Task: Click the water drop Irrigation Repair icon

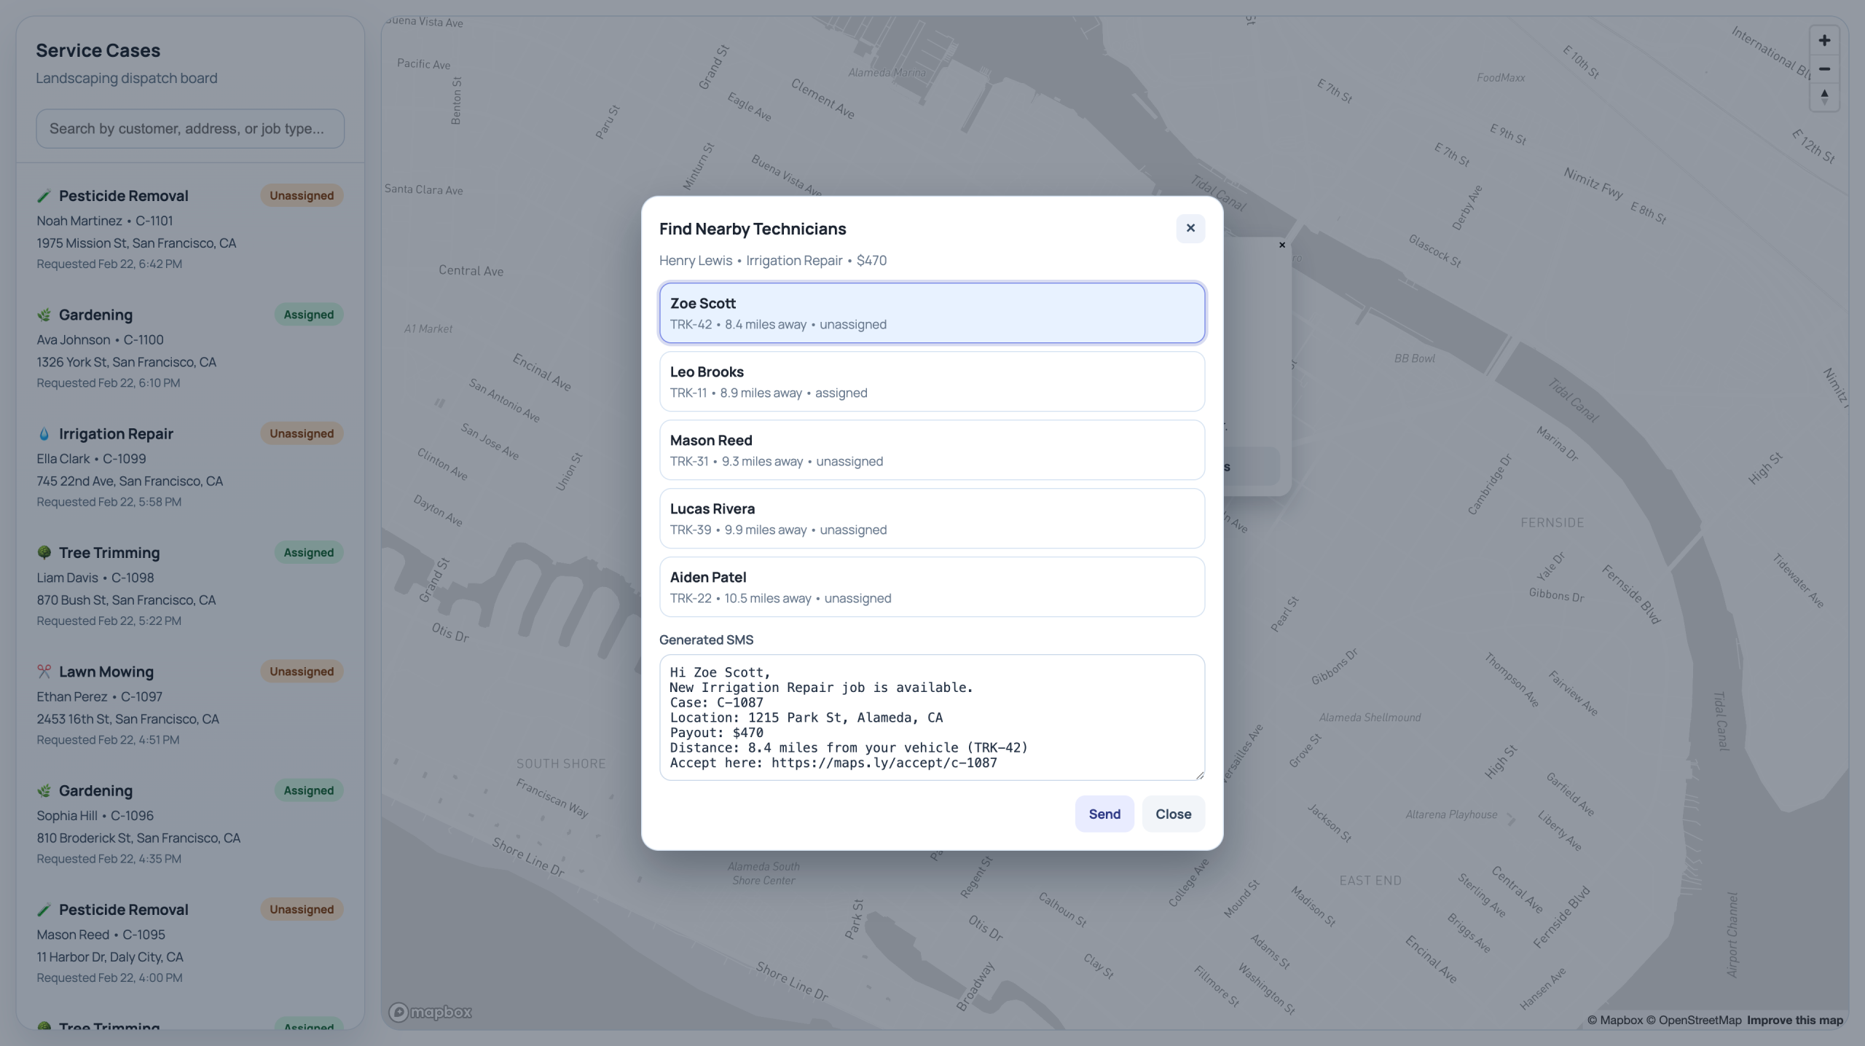Action: pyautogui.click(x=44, y=434)
